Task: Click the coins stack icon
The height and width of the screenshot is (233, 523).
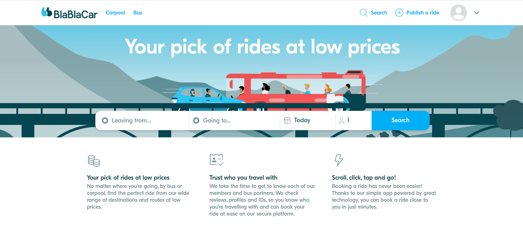Action: (94, 161)
